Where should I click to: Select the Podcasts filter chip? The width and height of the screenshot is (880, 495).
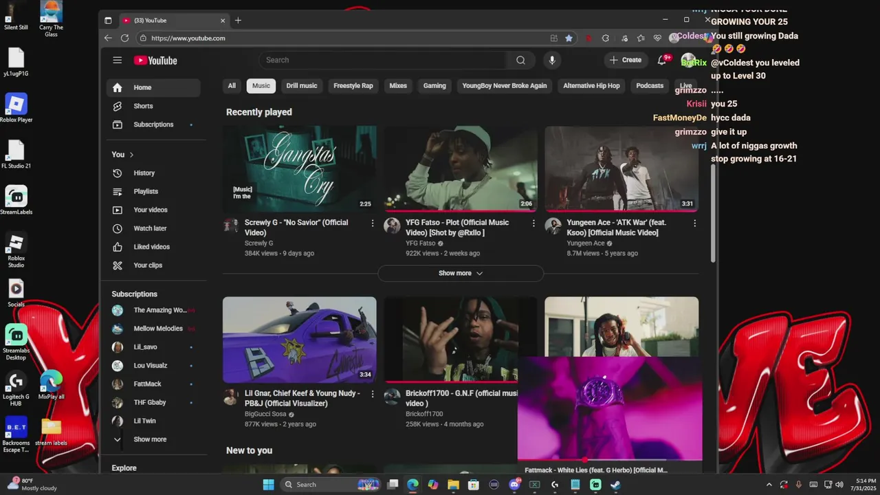pyautogui.click(x=650, y=86)
